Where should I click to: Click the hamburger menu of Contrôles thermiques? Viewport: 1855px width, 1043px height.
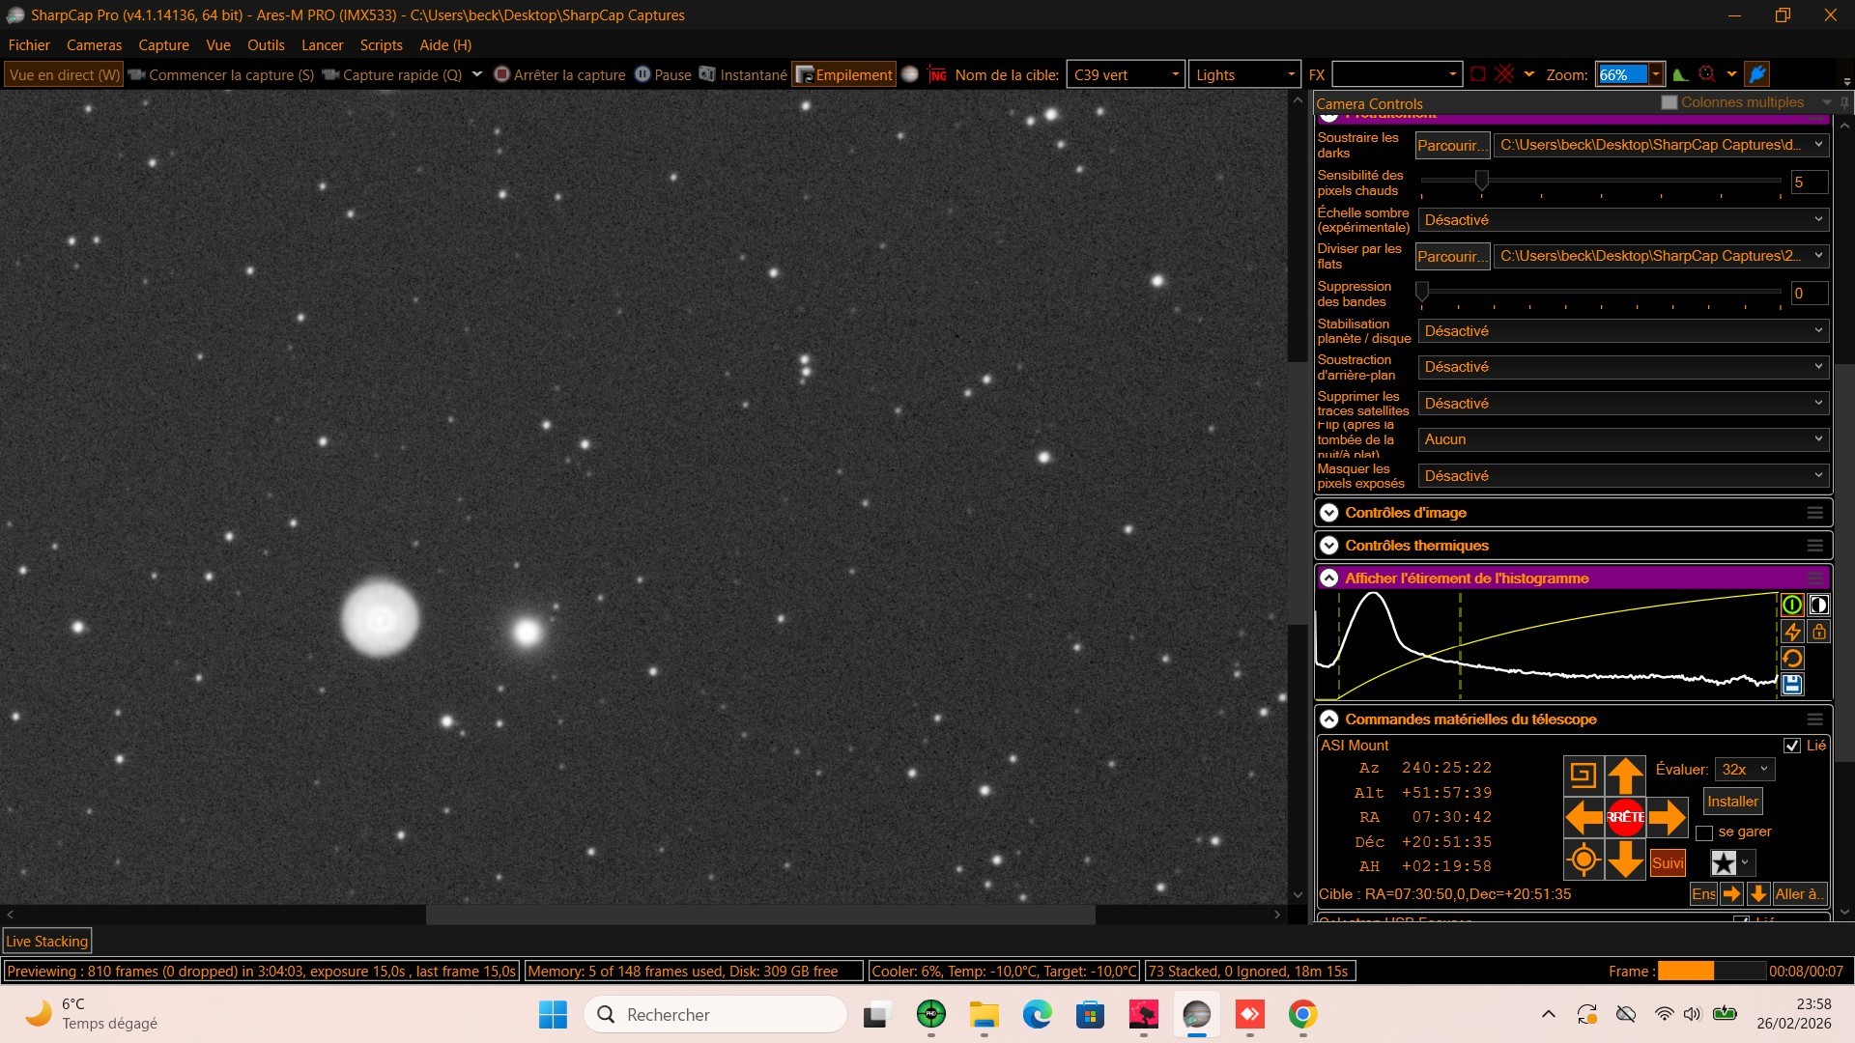coord(1815,546)
